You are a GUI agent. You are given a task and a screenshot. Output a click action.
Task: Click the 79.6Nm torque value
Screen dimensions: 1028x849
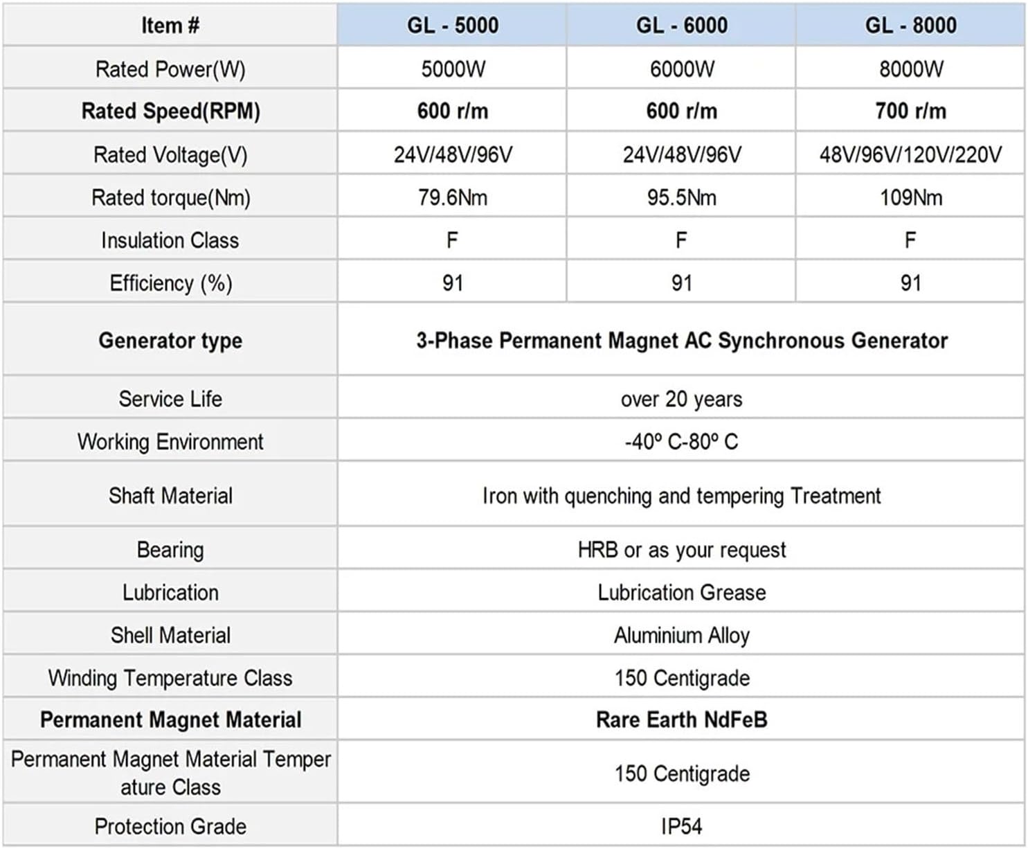[x=452, y=197]
